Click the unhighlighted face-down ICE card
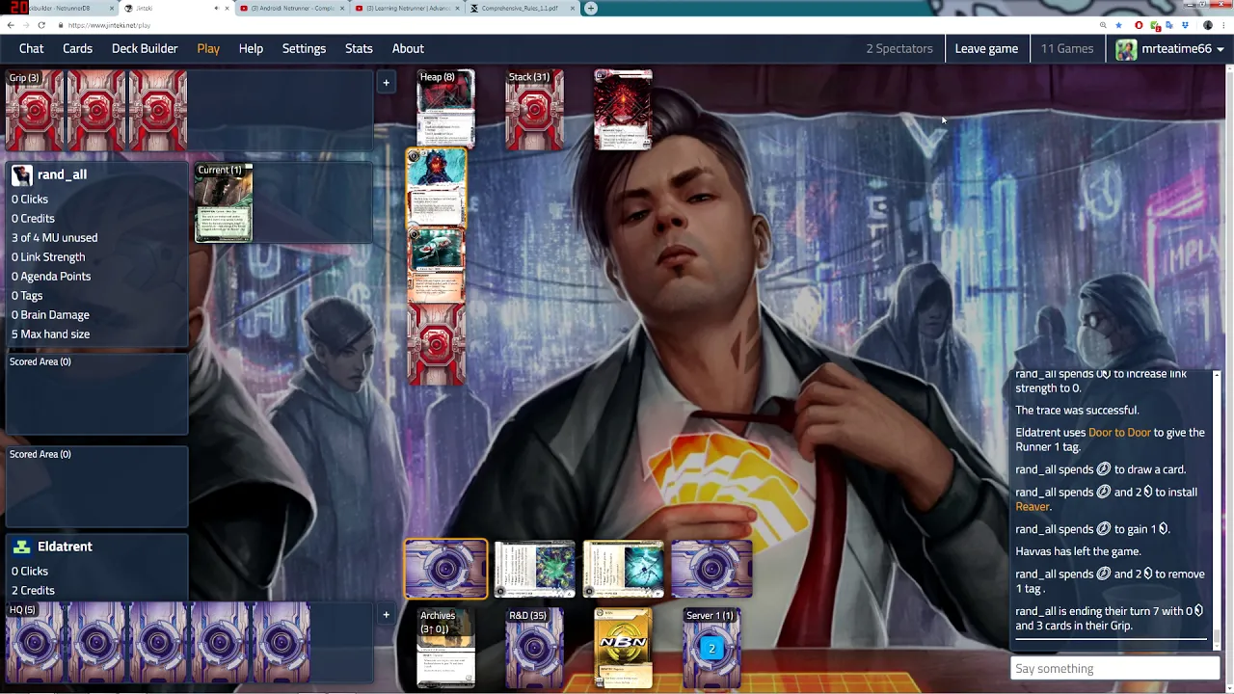The width and height of the screenshot is (1234, 694). (711, 569)
